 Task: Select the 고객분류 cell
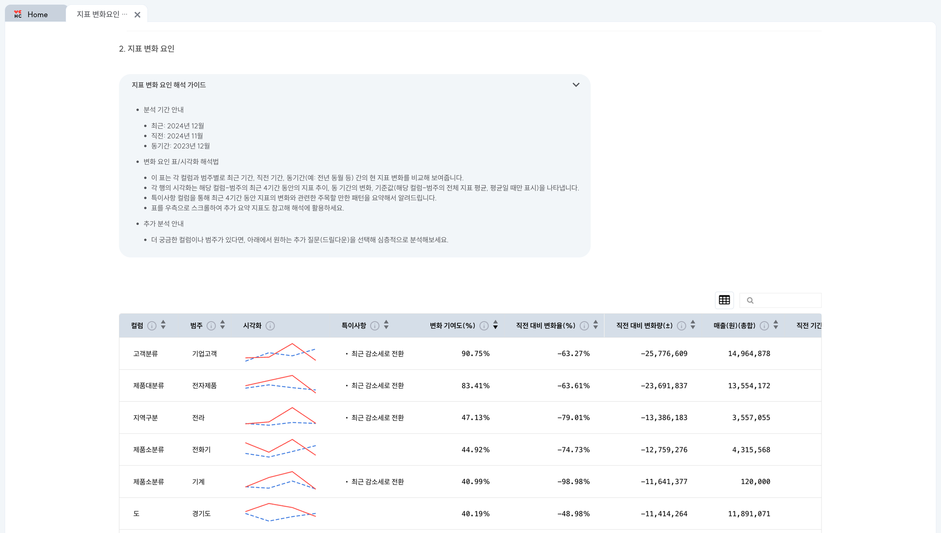145,354
